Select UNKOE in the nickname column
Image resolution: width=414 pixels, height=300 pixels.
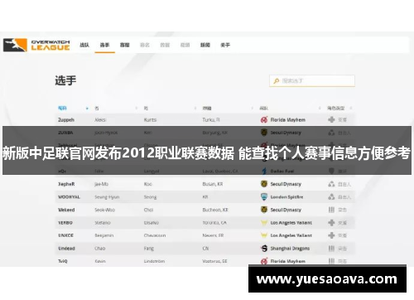(x=65, y=235)
